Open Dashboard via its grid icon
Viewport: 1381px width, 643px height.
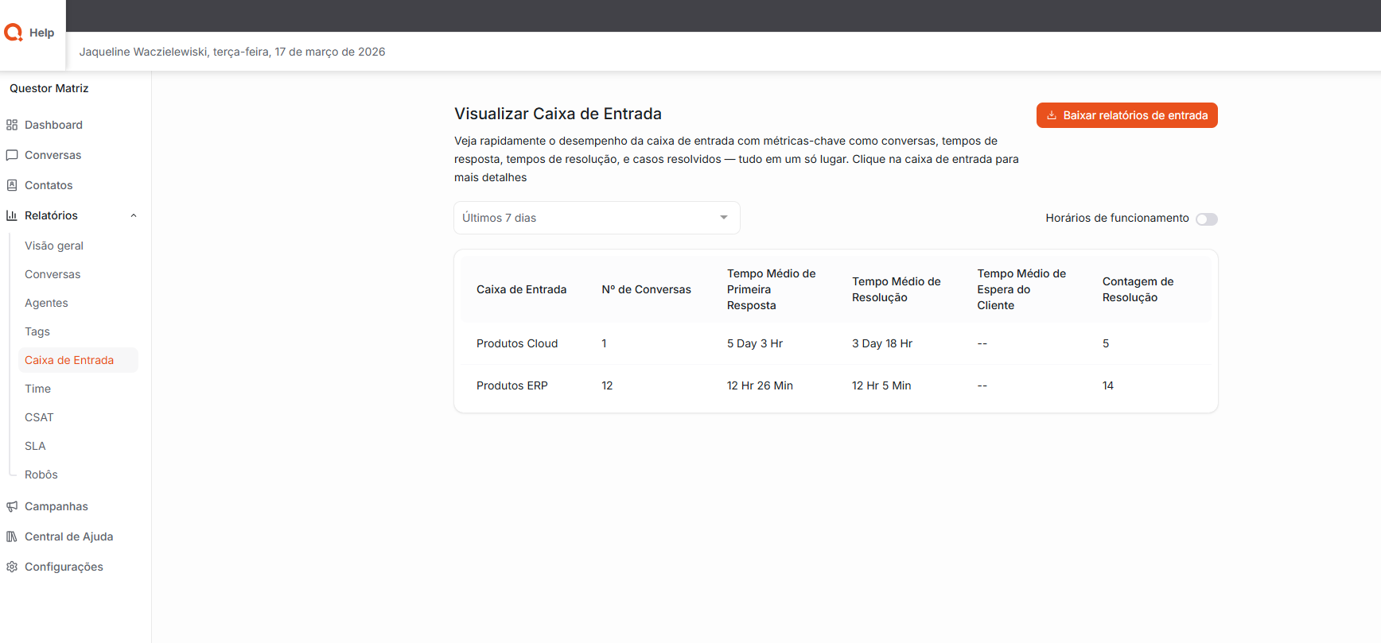[x=12, y=125]
